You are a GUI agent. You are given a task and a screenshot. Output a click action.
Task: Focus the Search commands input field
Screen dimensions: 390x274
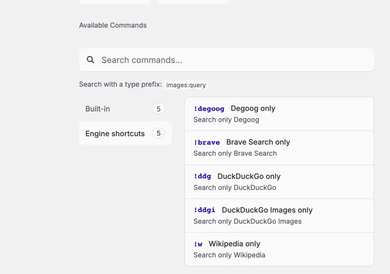[226, 60]
